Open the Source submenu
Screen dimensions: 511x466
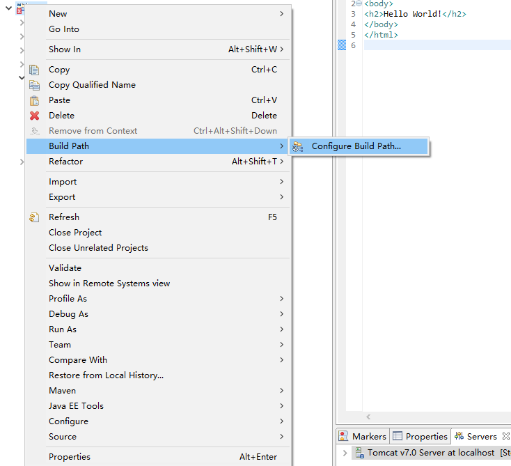coord(158,437)
